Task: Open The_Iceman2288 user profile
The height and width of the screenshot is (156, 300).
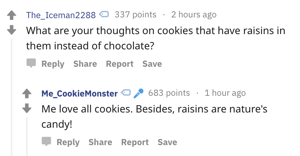Action: pos(61,15)
